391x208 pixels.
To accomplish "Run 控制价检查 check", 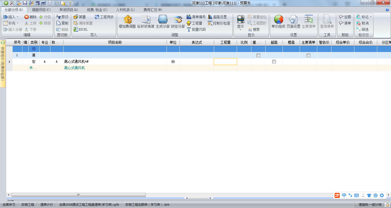I will pyautogui.click(x=219, y=23).
